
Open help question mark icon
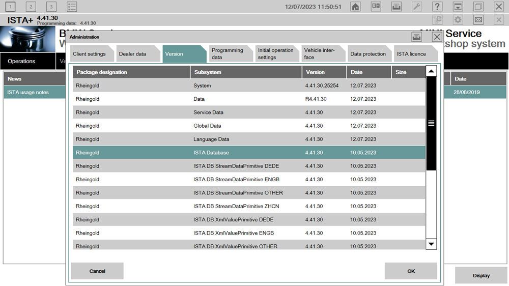(x=437, y=7)
